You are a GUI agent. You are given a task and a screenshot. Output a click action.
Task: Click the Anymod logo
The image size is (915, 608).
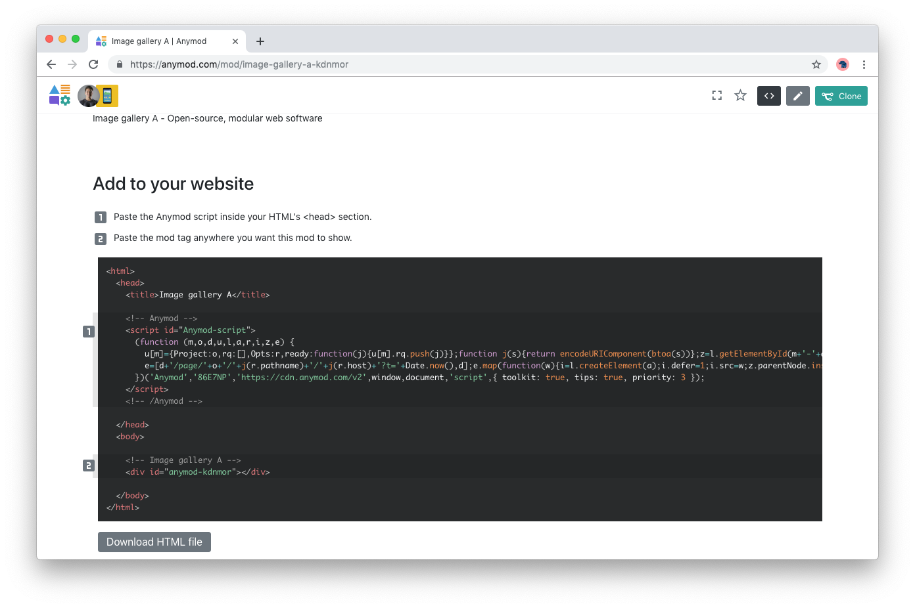tap(60, 95)
